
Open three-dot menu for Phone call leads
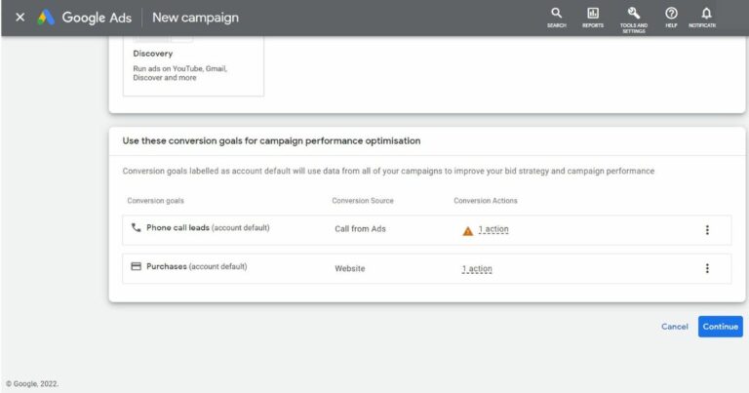707,230
